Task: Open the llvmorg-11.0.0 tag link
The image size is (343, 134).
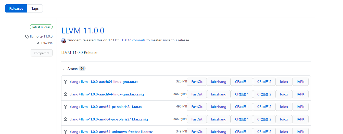Action: point(41,36)
